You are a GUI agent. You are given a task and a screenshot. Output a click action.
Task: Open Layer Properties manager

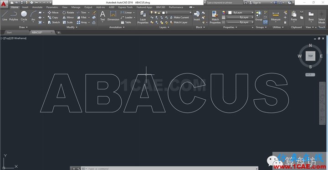click(143, 17)
